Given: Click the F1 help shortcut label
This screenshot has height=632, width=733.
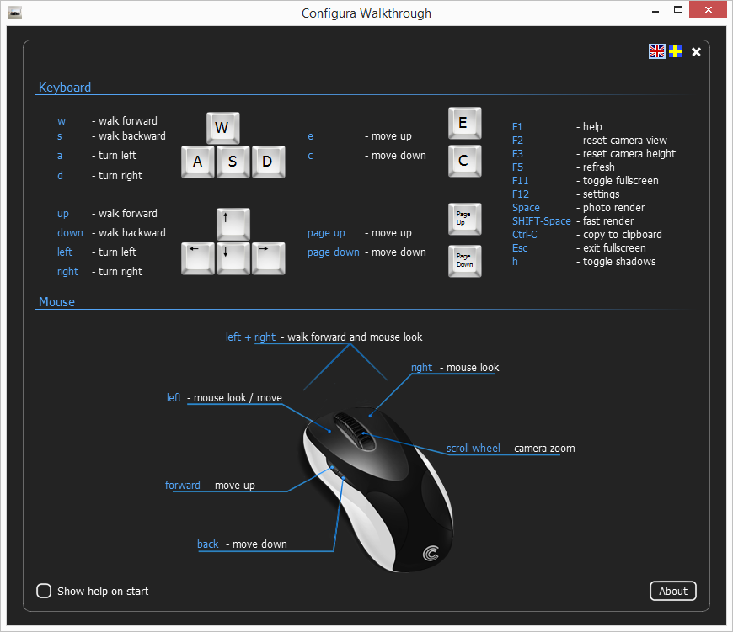Looking at the screenshot, I should tap(516, 127).
